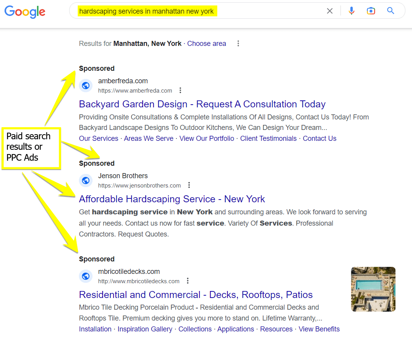
Task: Open three-dot menu beside jensonbrothers.com URL
Action: [x=189, y=185]
